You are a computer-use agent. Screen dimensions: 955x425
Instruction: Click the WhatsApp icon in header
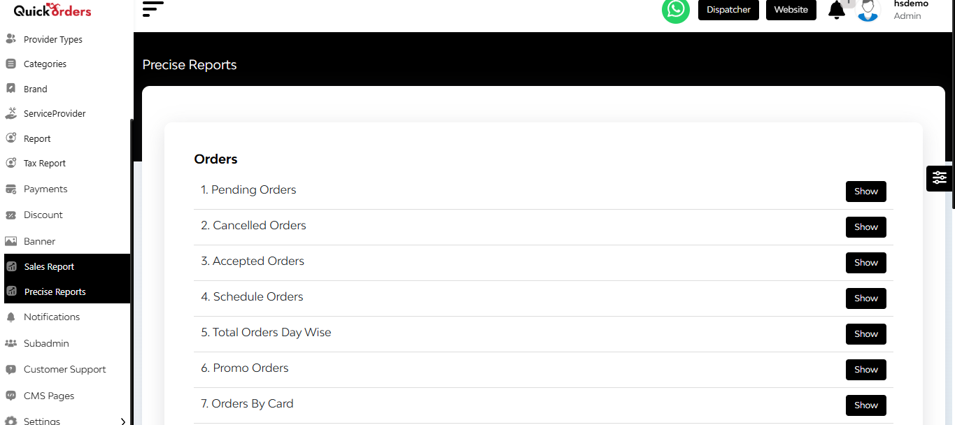[x=675, y=10]
